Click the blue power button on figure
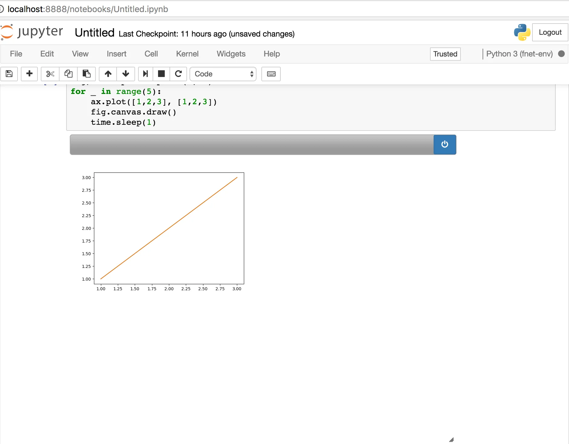The width and height of the screenshot is (569, 444). (445, 144)
